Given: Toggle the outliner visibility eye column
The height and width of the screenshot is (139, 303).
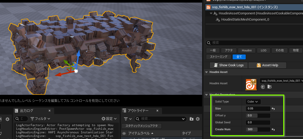Looking at the screenshot, I should pyautogui.click(x=124, y=133).
